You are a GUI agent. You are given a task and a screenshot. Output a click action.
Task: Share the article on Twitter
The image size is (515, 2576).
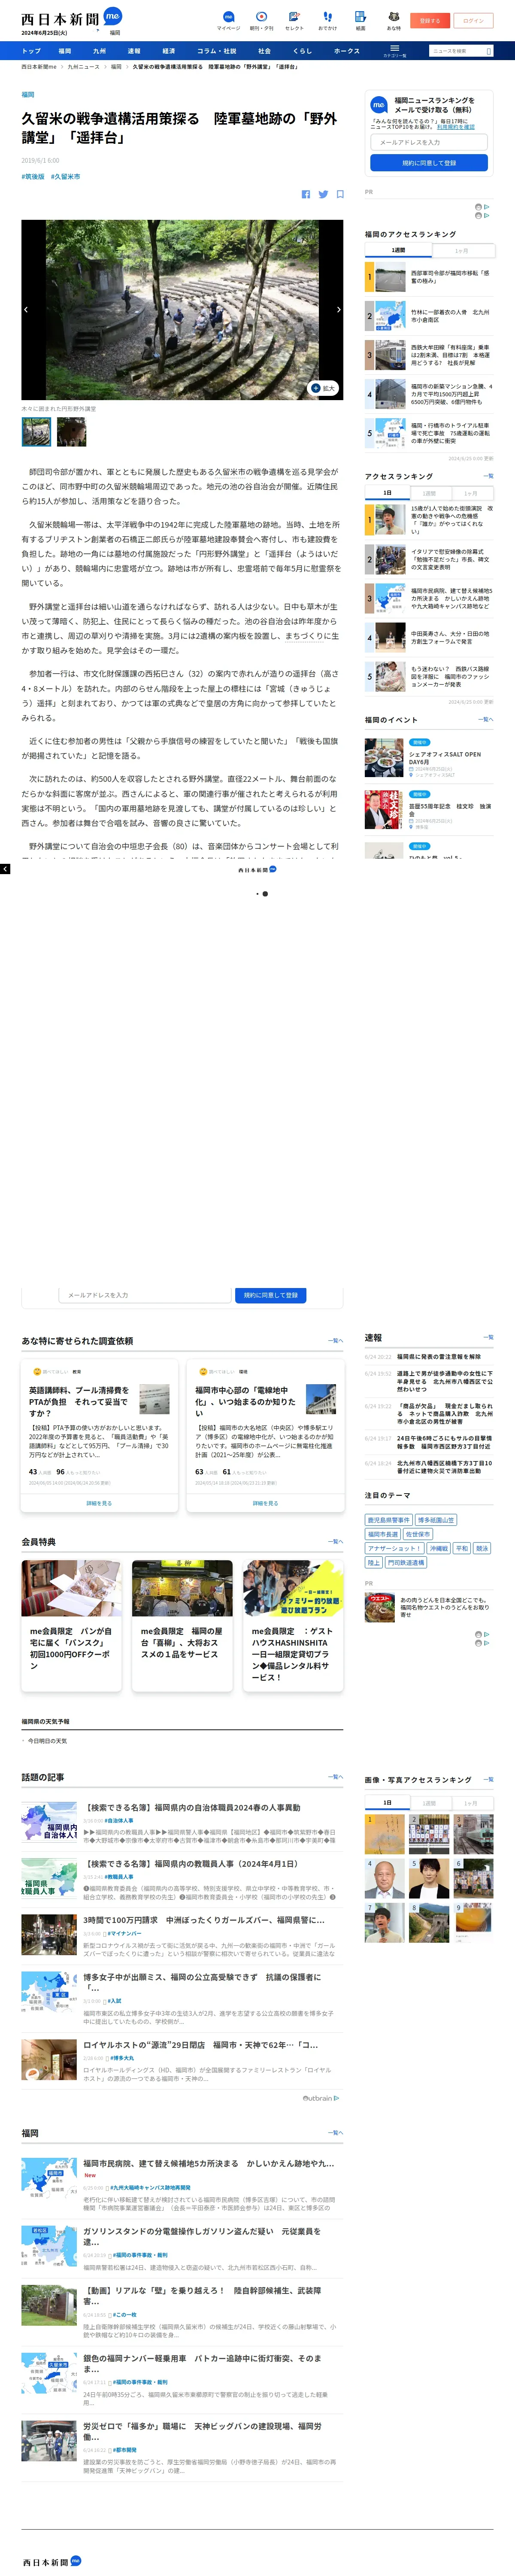pos(323,194)
